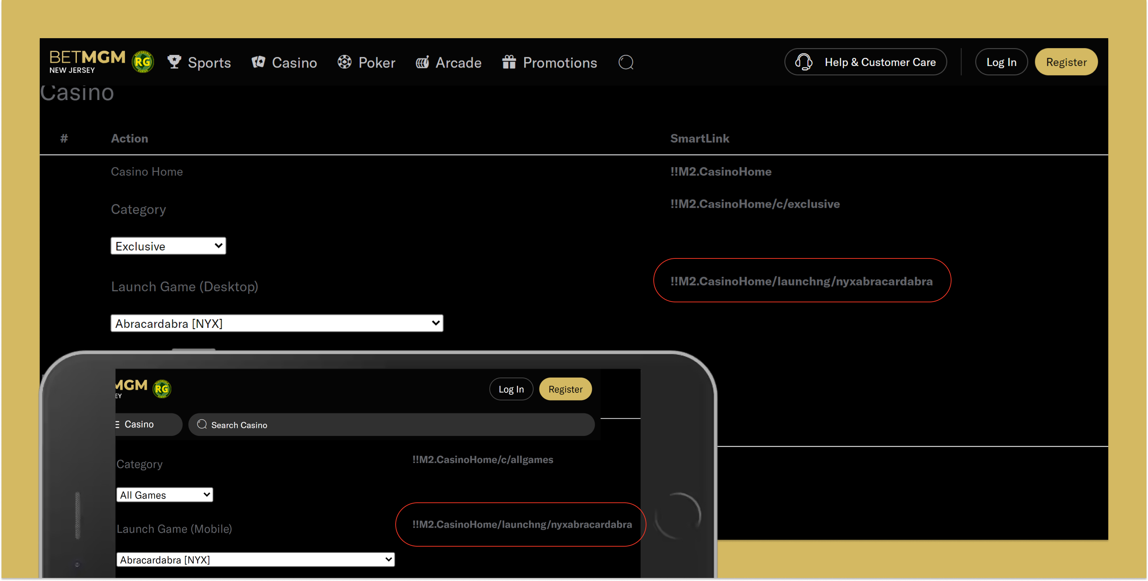
Task: Click the Search Casino field
Action: coord(391,425)
